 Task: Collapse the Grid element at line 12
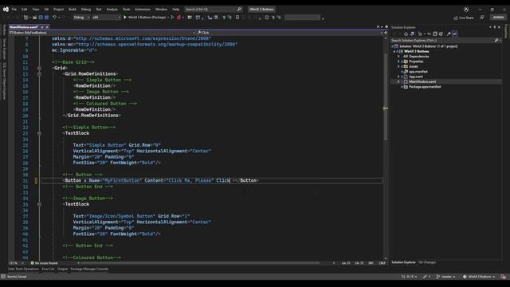[39, 68]
